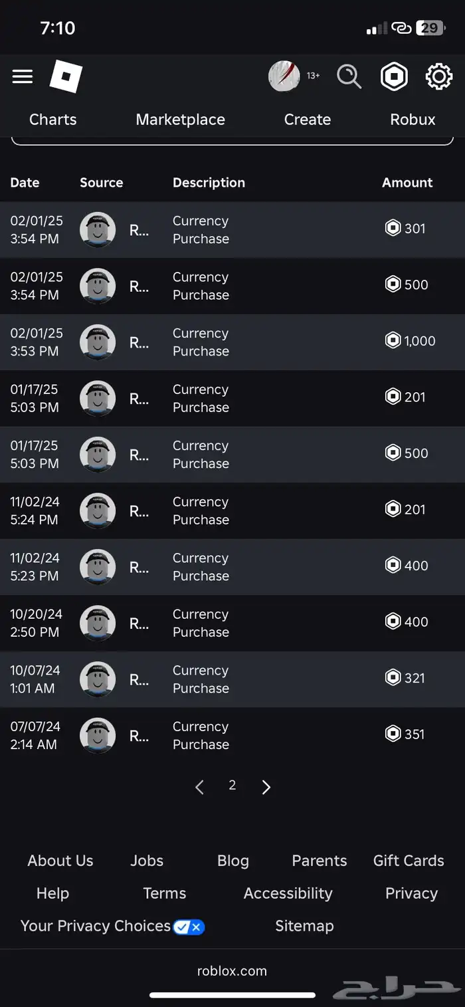This screenshot has width=465, height=1007.
Task: Go to next transactions page arrow
Action: tap(266, 787)
